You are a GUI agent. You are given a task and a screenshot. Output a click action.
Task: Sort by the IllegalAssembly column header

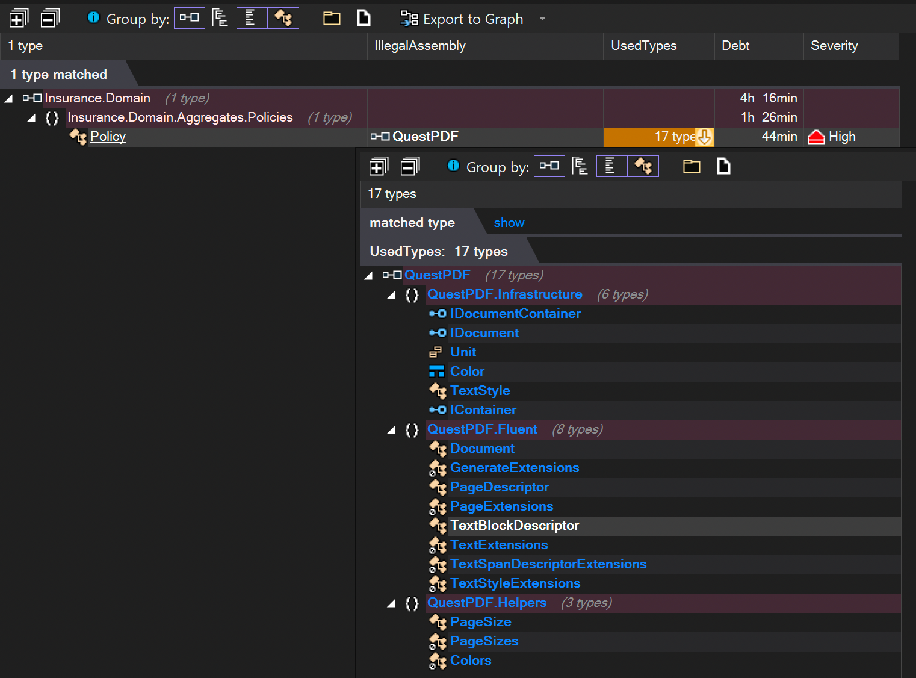coord(485,46)
